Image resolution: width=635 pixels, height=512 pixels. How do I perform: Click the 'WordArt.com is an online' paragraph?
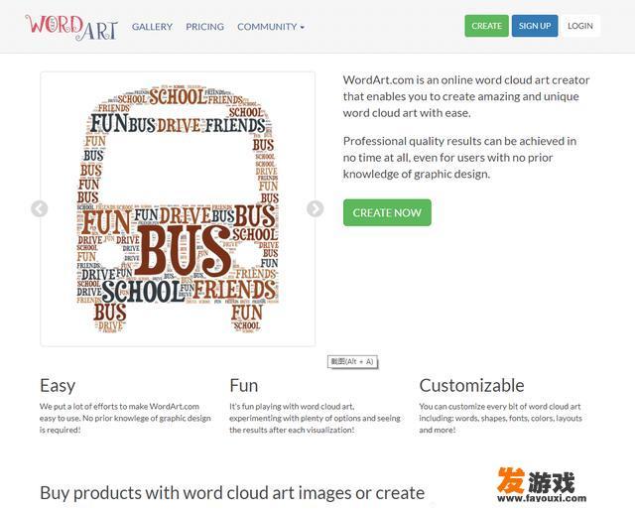(466, 96)
